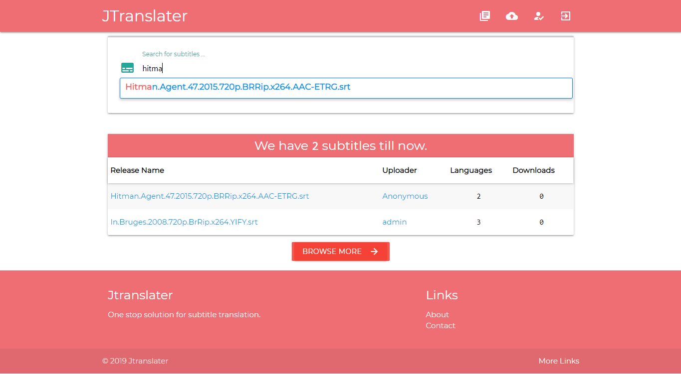Click the Links footer heading
The image size is (681, 374).
point(442,295)
